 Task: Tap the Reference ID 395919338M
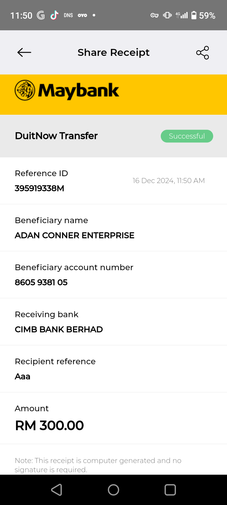click(x=39, y=188)
